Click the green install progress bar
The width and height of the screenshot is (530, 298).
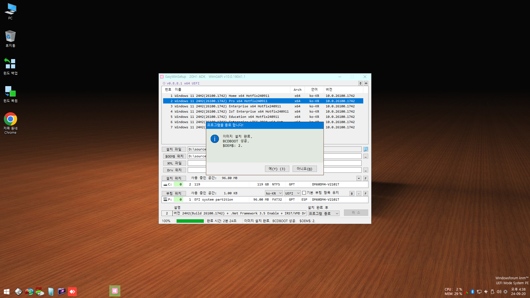(x=190, y=221)
